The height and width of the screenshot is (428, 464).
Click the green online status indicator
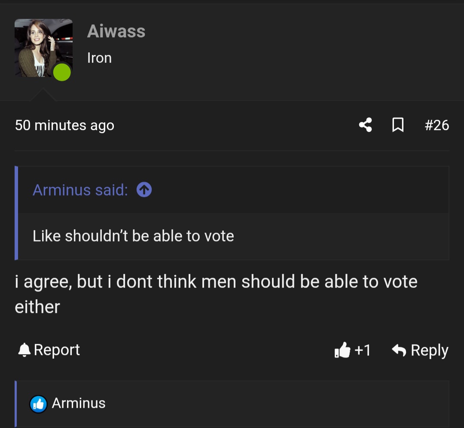[62, 73]
